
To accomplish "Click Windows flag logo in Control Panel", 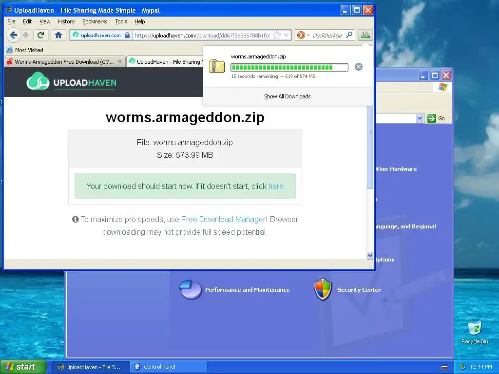I will coord(442,87).
